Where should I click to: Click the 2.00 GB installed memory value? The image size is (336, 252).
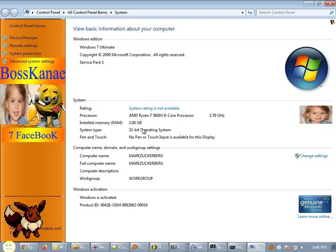[x=135, y=123]
